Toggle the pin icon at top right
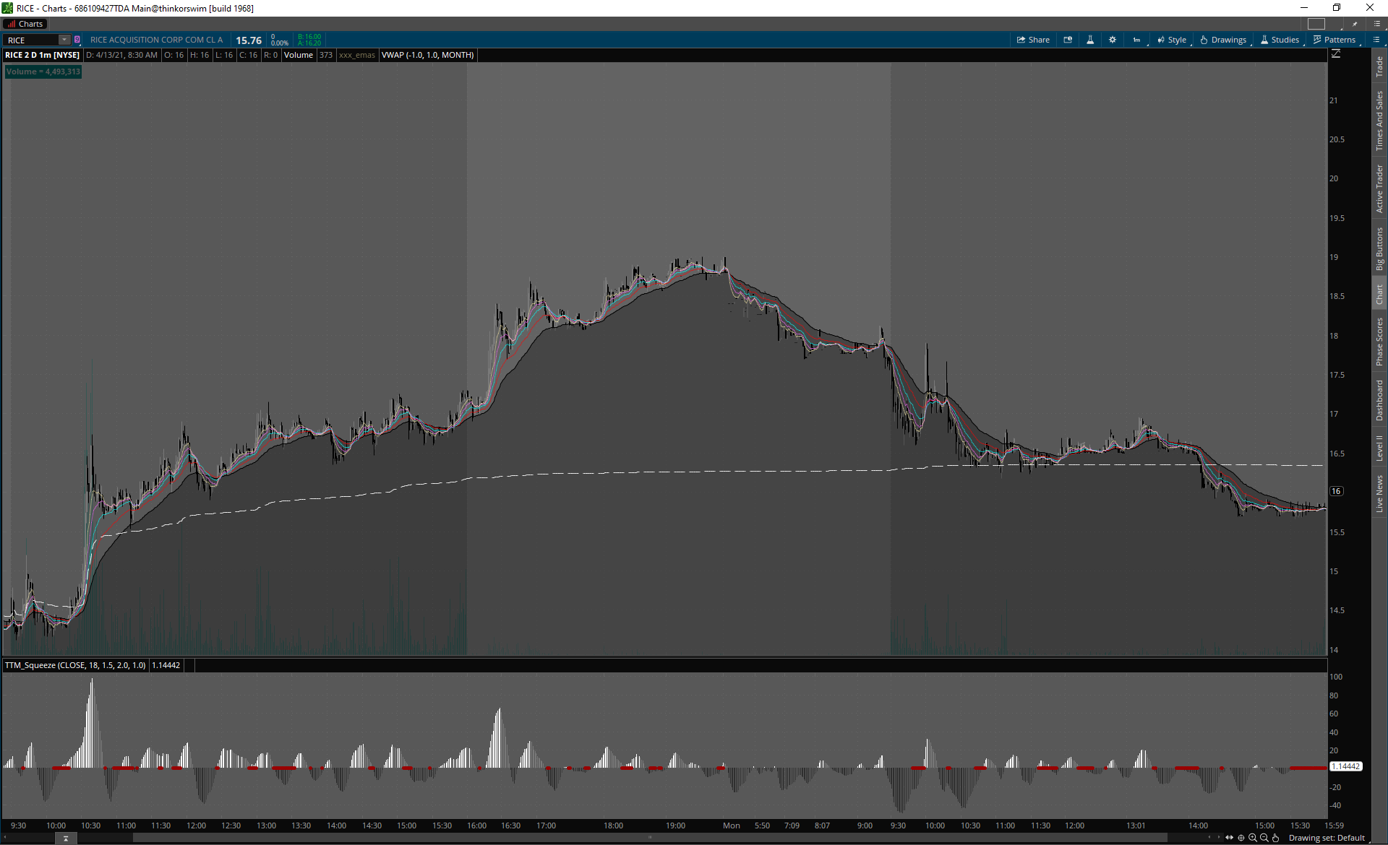 [x=1355, y=24]
